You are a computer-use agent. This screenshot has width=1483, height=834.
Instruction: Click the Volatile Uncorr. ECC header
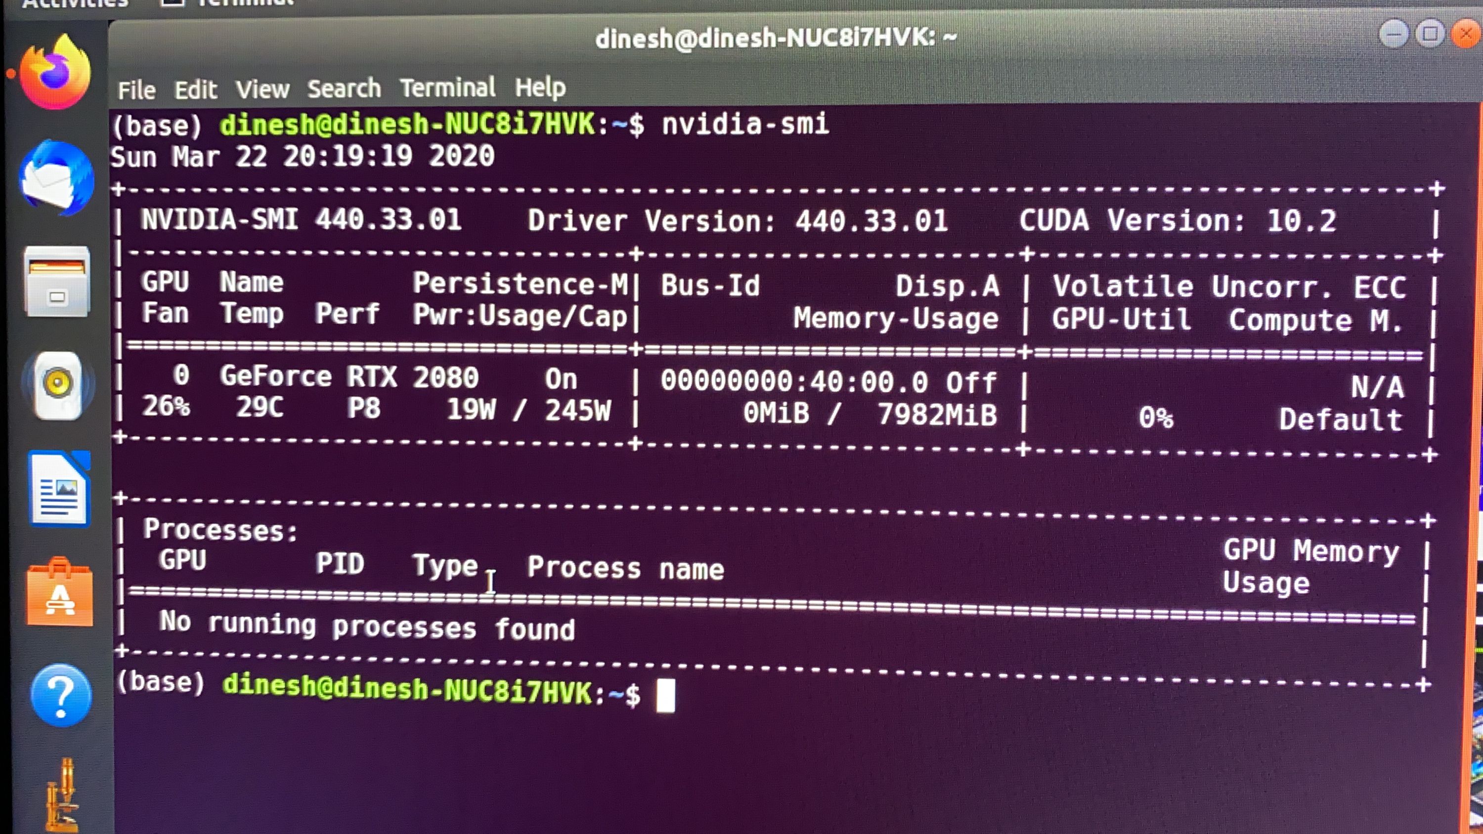click(x=1230, y=287)
